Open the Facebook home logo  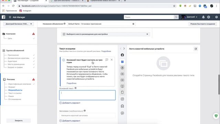point(3,17)
